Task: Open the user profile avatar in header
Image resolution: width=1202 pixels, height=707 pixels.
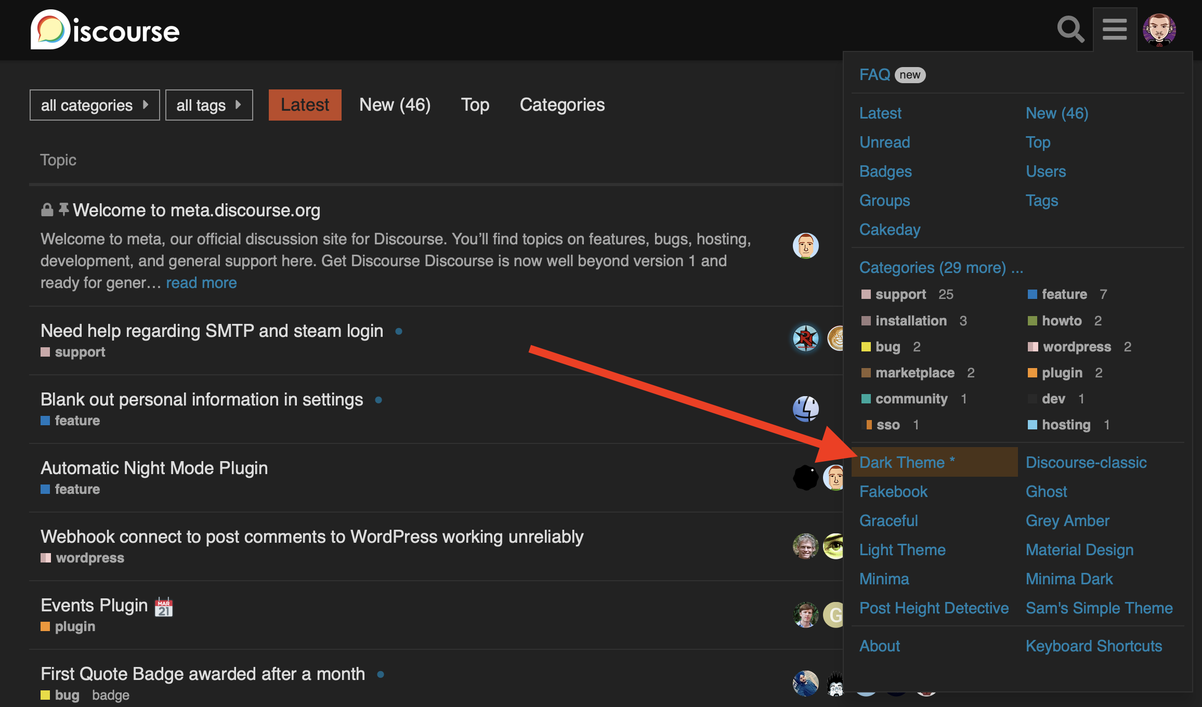Action: point(1159,30)
